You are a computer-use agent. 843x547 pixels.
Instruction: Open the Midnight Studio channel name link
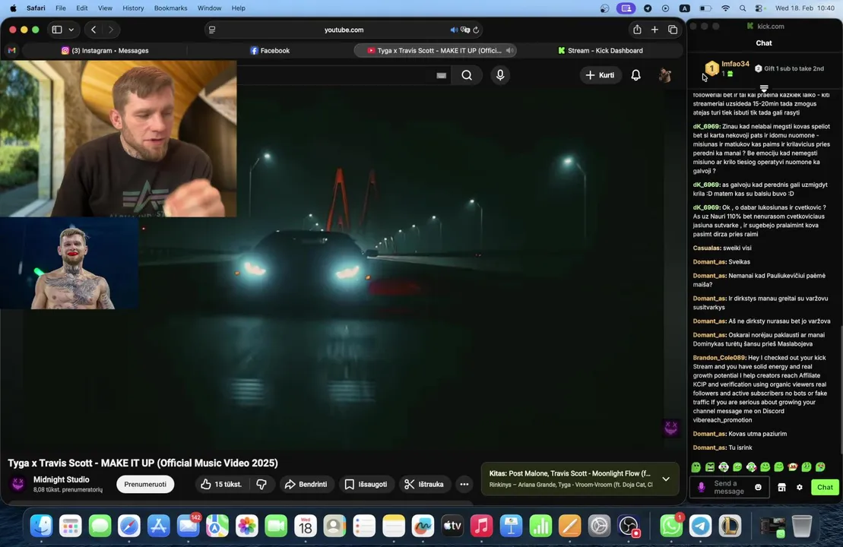(x=62, y=479)
